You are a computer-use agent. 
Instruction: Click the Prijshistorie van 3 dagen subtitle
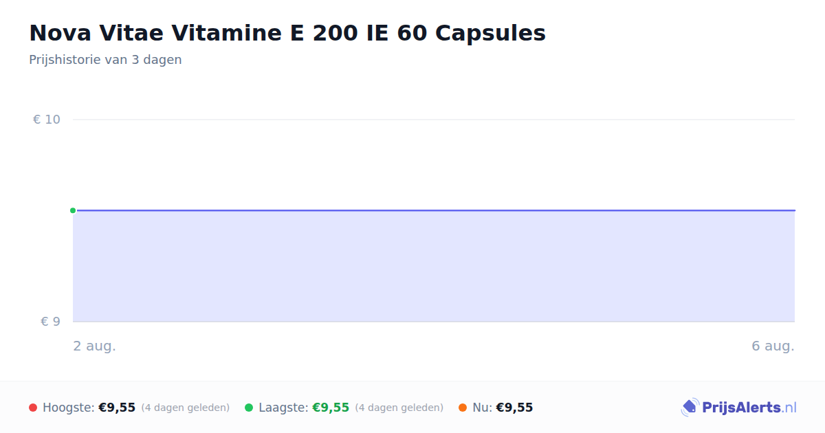[x=105, y=60]
